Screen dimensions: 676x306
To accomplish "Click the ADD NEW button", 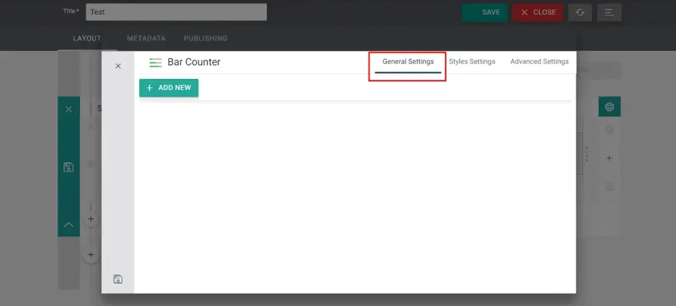I will (x=168, y=88).
